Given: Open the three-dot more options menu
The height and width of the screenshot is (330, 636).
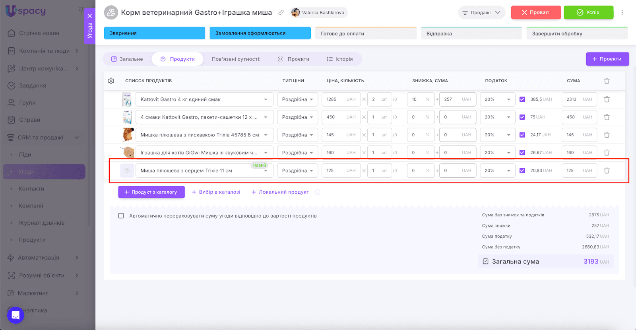Looking at the screenshot, I should tap(622, 13).
